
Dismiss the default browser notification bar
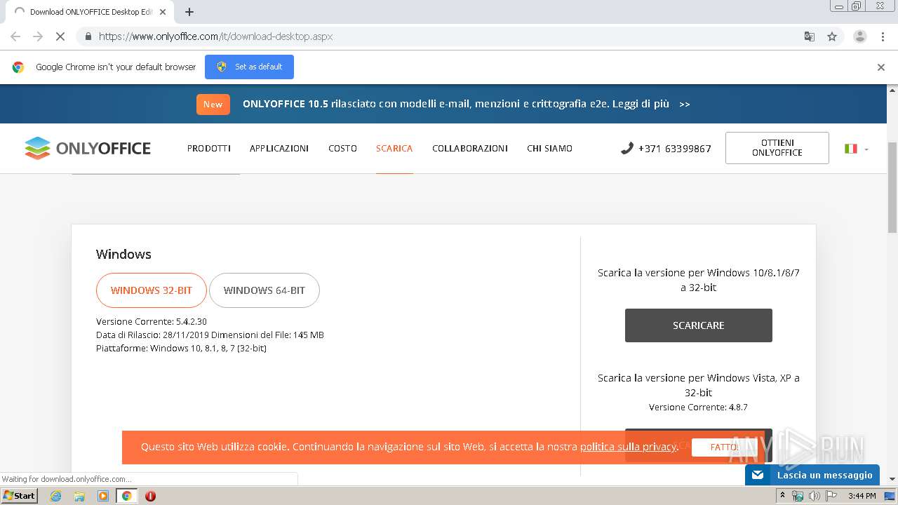coord(881,67)
